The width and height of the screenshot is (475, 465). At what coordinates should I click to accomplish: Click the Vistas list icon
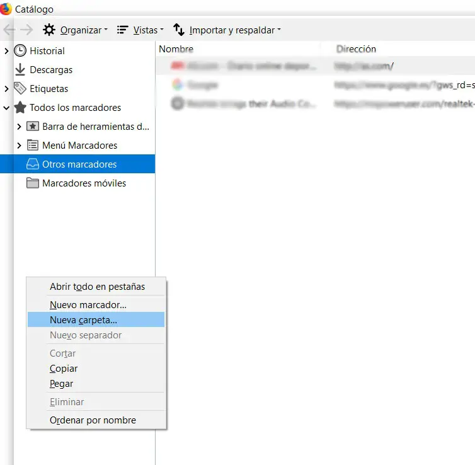click(122, 30)
